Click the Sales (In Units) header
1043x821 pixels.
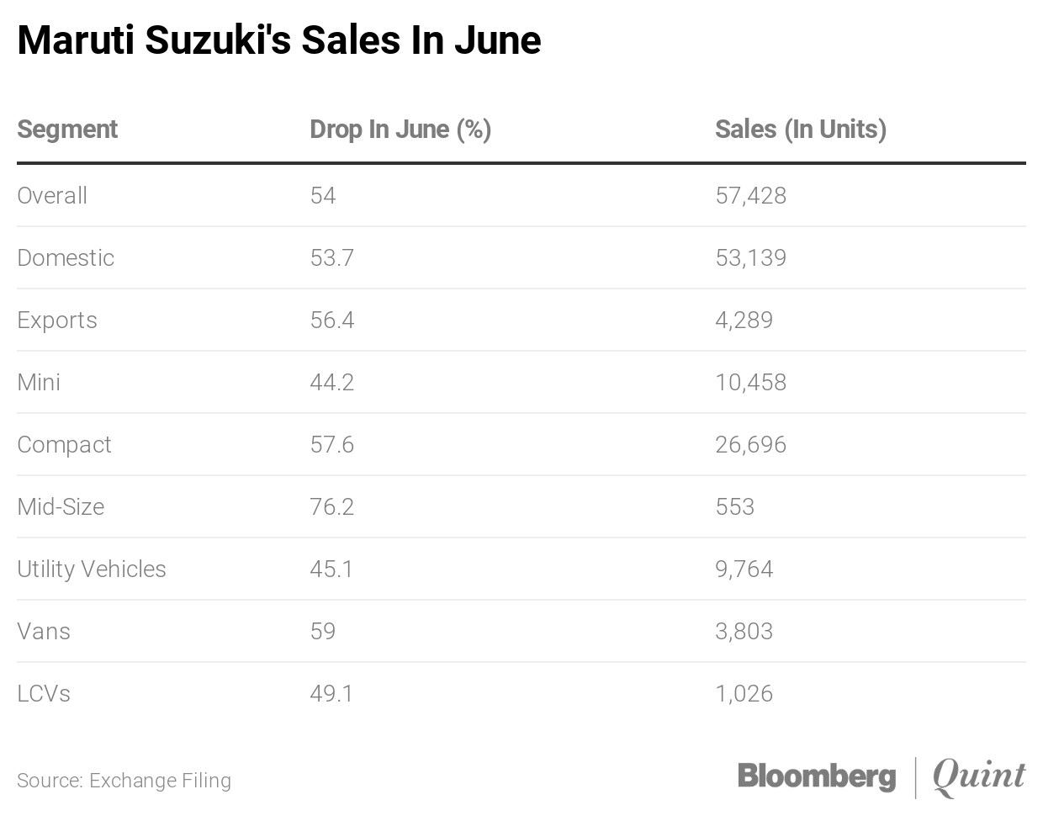(801, 130)
